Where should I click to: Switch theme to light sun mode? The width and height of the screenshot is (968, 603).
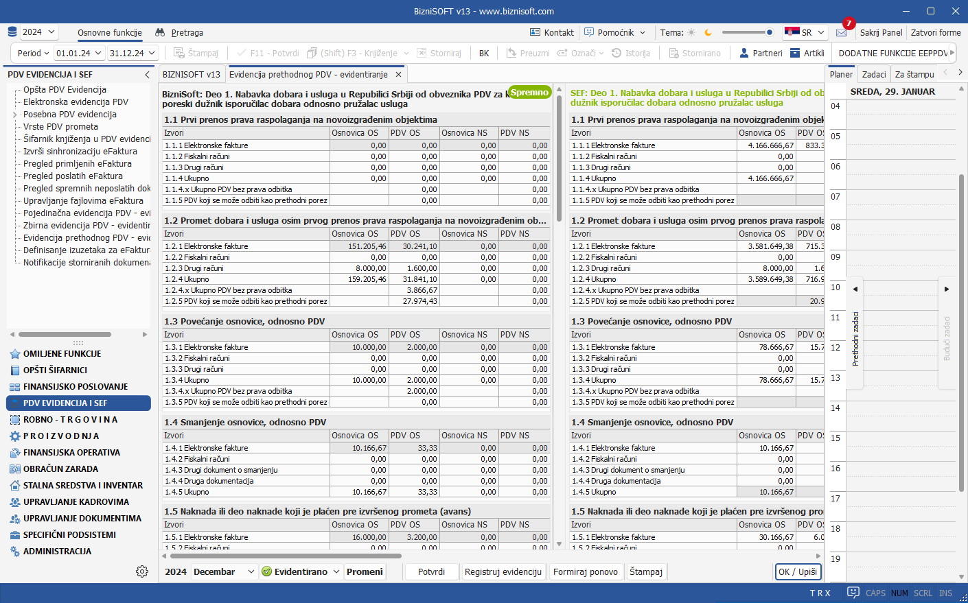(x=691, y=32)
